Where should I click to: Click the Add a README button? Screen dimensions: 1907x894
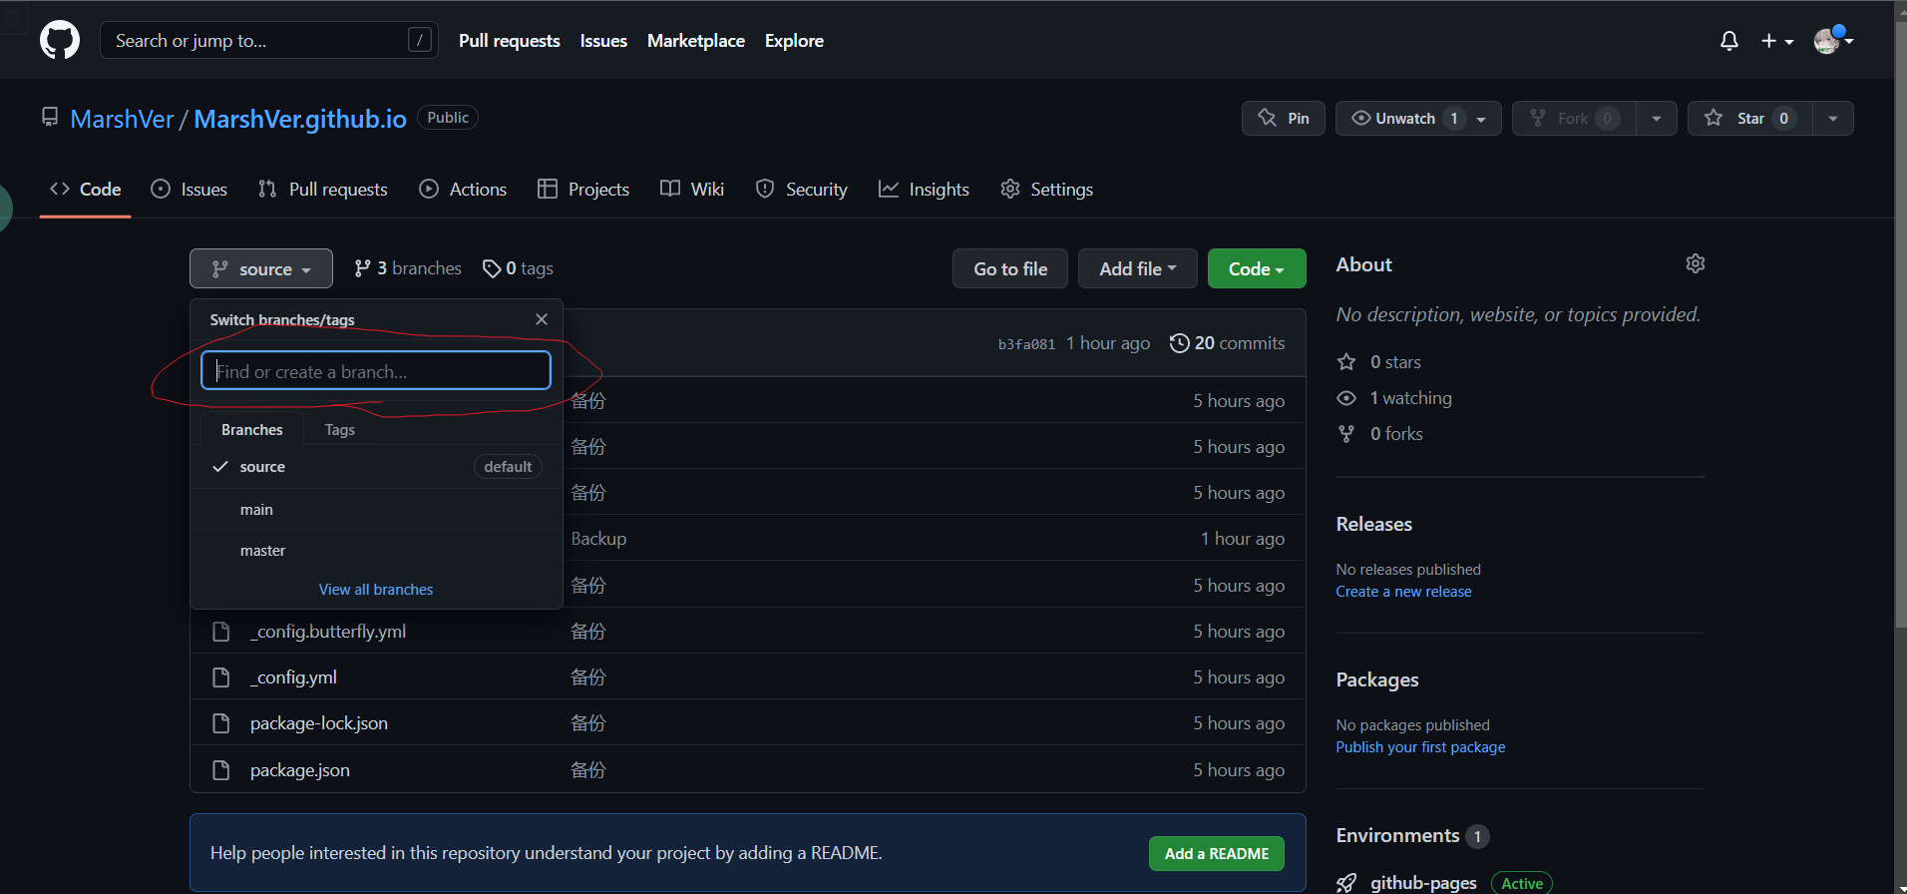pos(1217,853)
